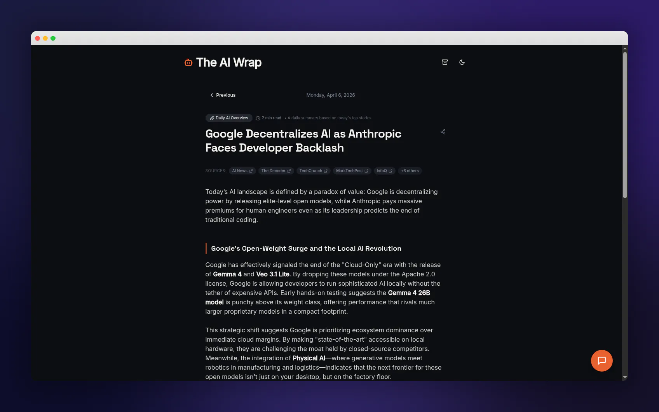
Task: Open the orange chat bubble button
Action: (x=602, y=361)
